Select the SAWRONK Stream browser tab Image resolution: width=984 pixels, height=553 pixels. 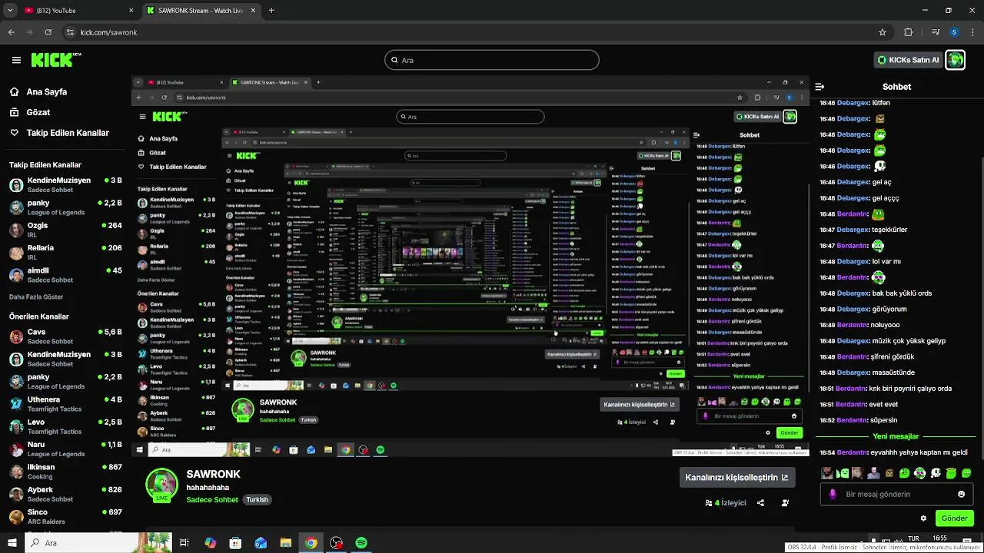[201, 11]
